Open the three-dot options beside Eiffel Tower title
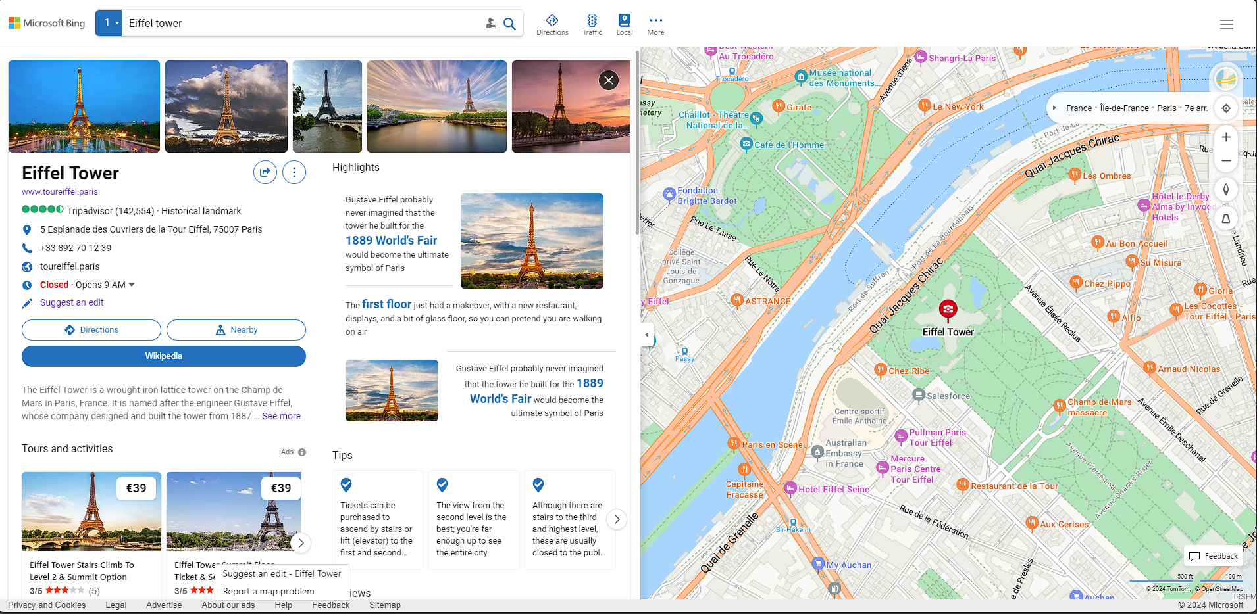Screen dimensions: 1257x614 (x=294, y=172)
